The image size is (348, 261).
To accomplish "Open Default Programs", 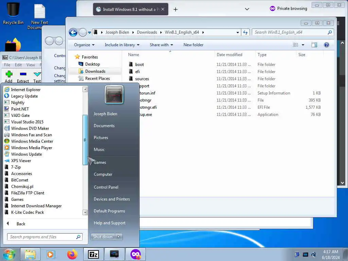I will tap(109, 211).
